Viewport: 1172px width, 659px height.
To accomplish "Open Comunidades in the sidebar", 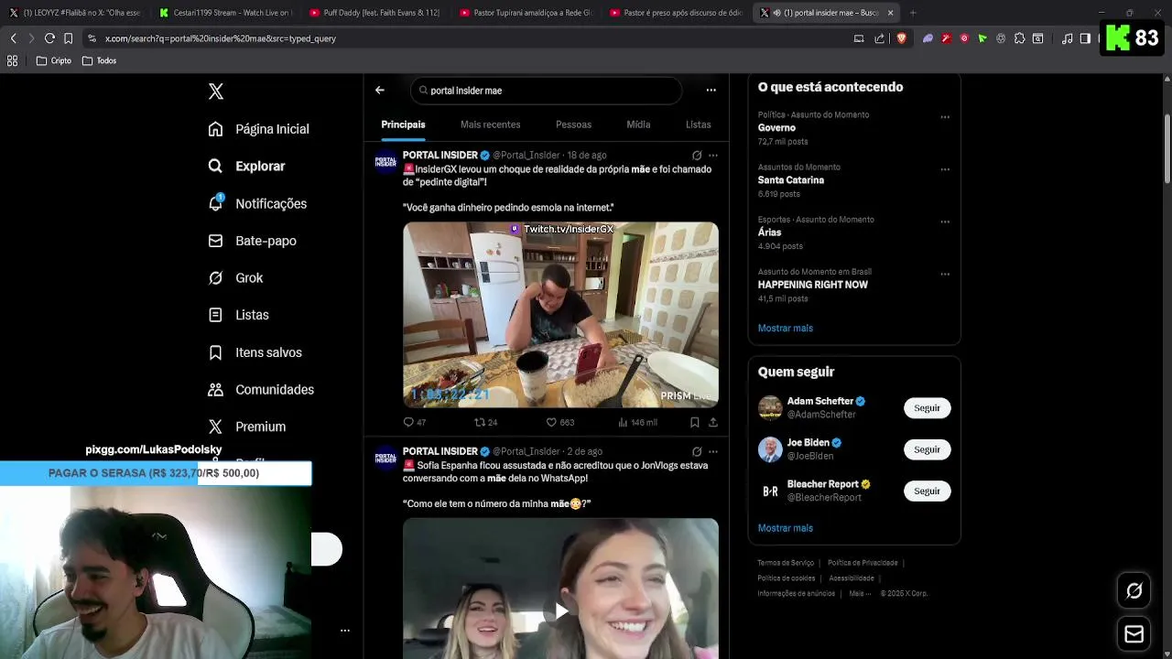I will [x=261, y=389].
